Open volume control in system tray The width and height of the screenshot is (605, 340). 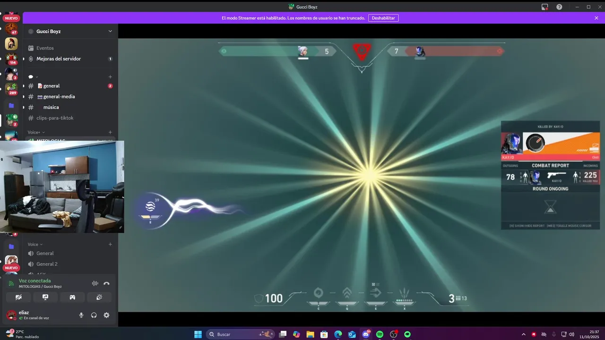(571, 334)
